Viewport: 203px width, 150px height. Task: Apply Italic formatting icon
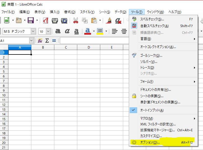67,31
